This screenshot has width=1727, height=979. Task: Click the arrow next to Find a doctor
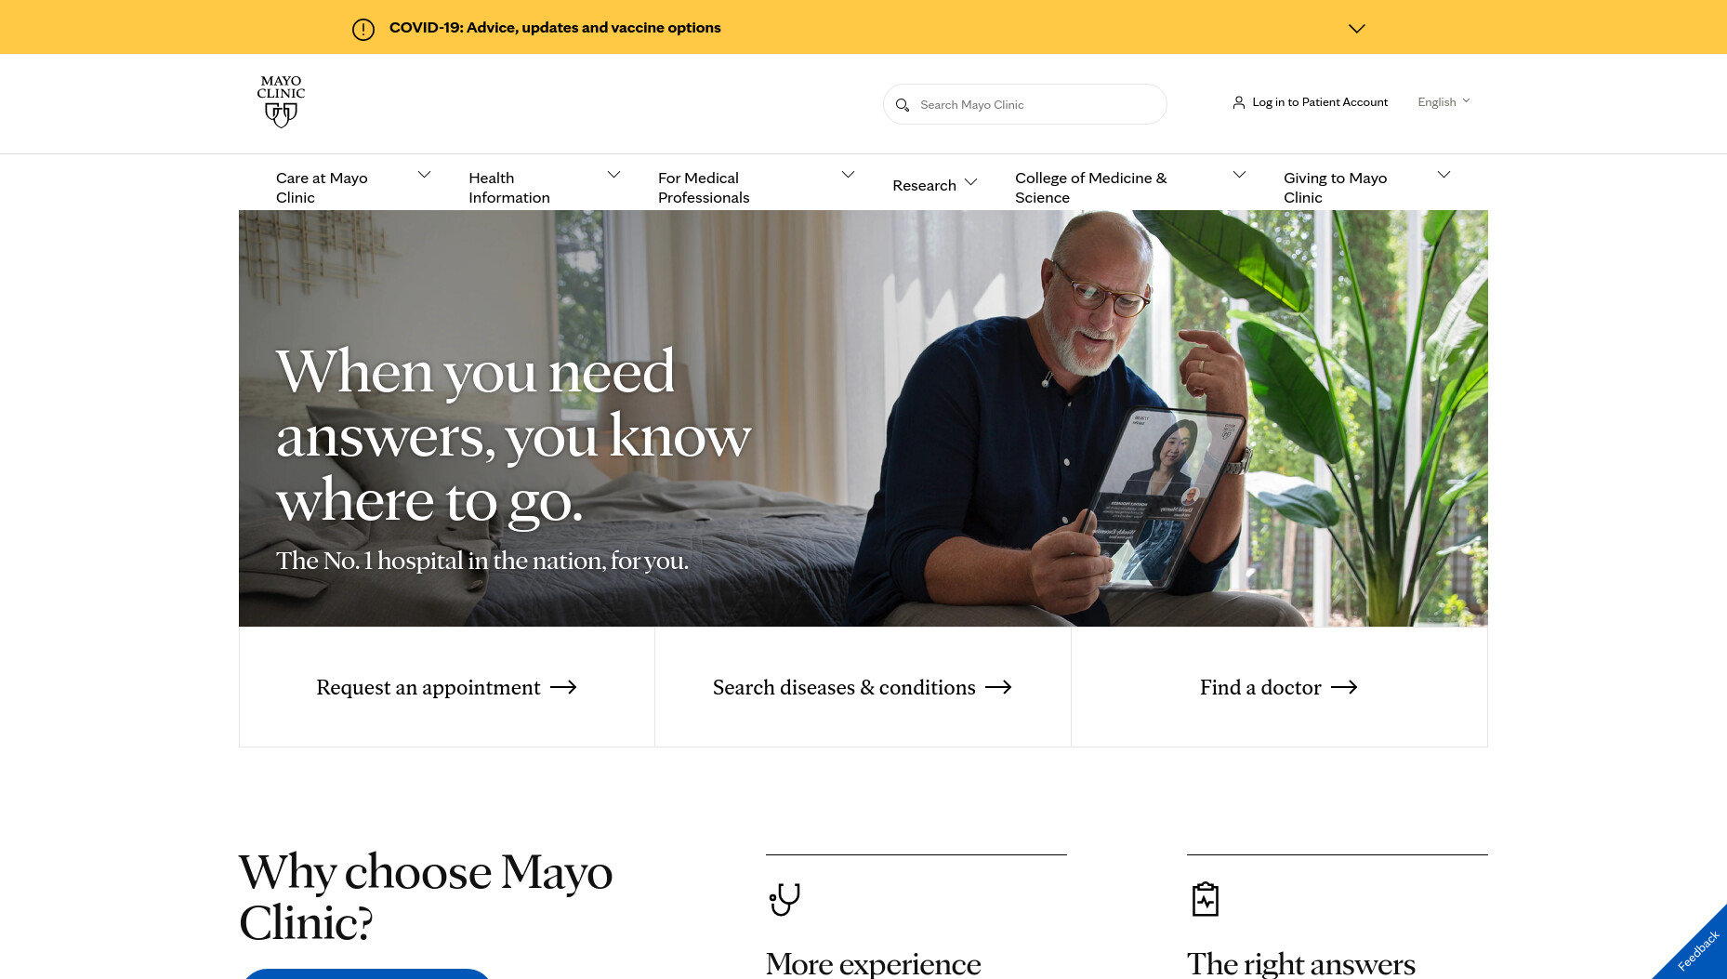point(1344,687)
